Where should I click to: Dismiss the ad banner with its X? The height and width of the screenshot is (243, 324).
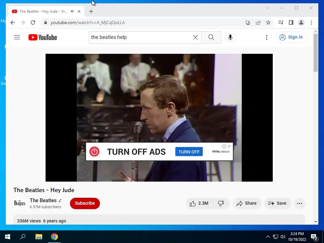[x=229, y=146]
